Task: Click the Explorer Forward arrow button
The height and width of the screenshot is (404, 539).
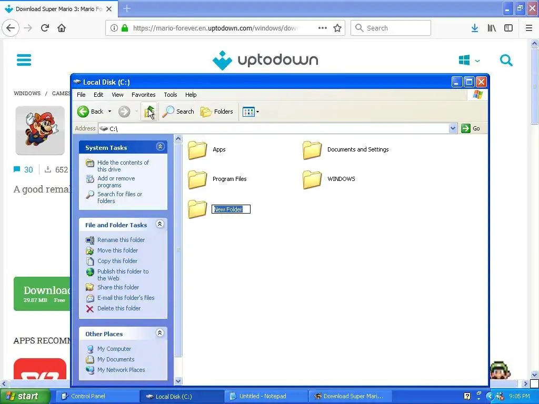Action: (124, 112)
